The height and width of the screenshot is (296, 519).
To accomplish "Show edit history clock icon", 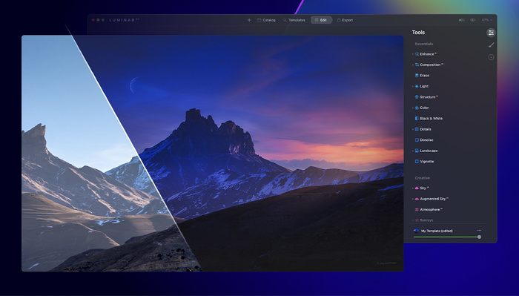I will [491, 57].
